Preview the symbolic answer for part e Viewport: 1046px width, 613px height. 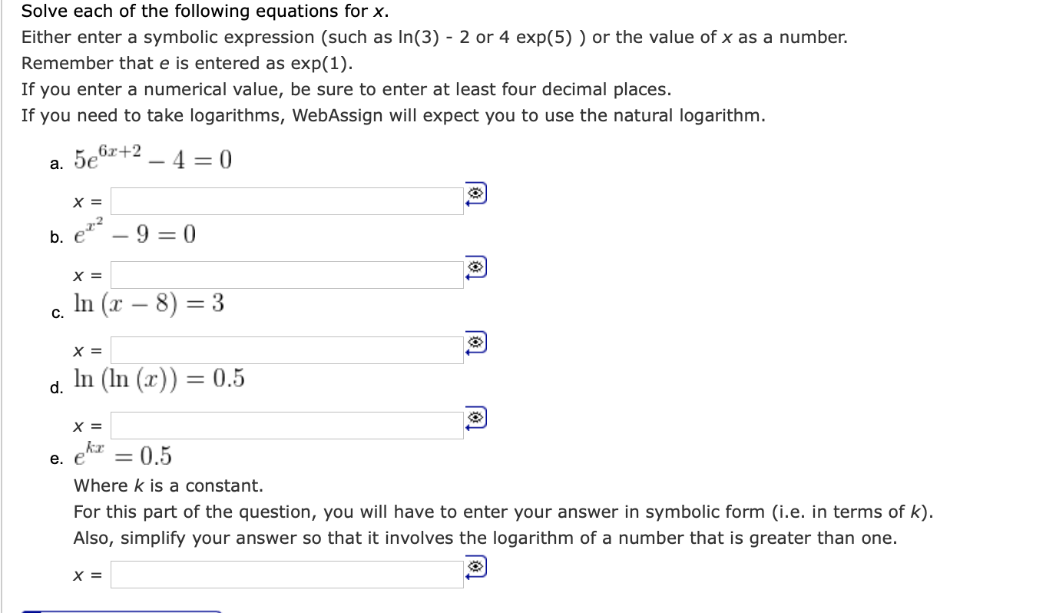coord(477,565)
